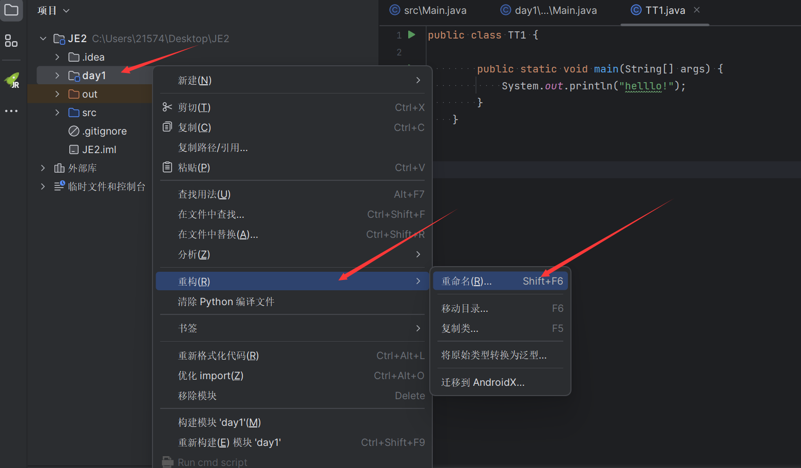Select the .gitignore file in tree
The height and width of the screenshot is (468, 801).
pos(99,131)
